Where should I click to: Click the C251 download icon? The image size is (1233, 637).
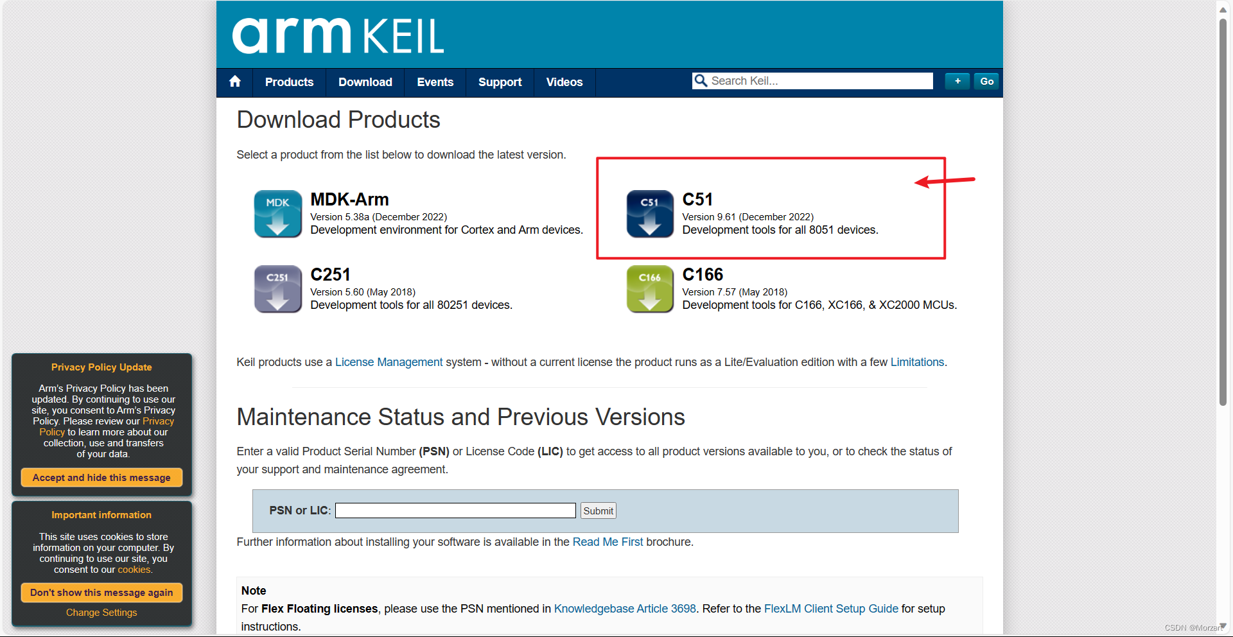tap(278, 289)
